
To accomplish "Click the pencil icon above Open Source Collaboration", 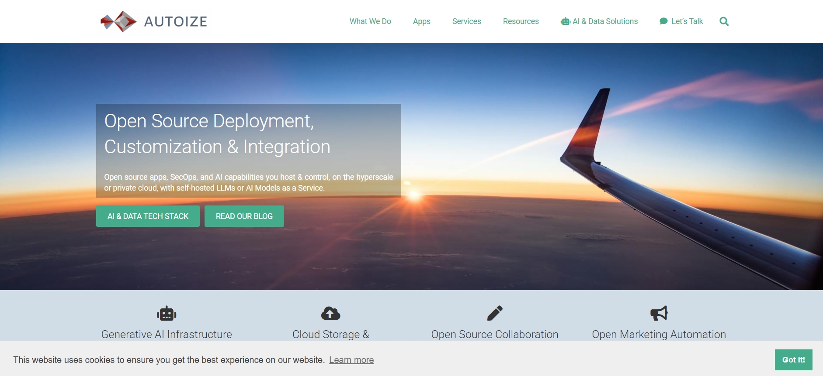I will (x=495, y=313).
